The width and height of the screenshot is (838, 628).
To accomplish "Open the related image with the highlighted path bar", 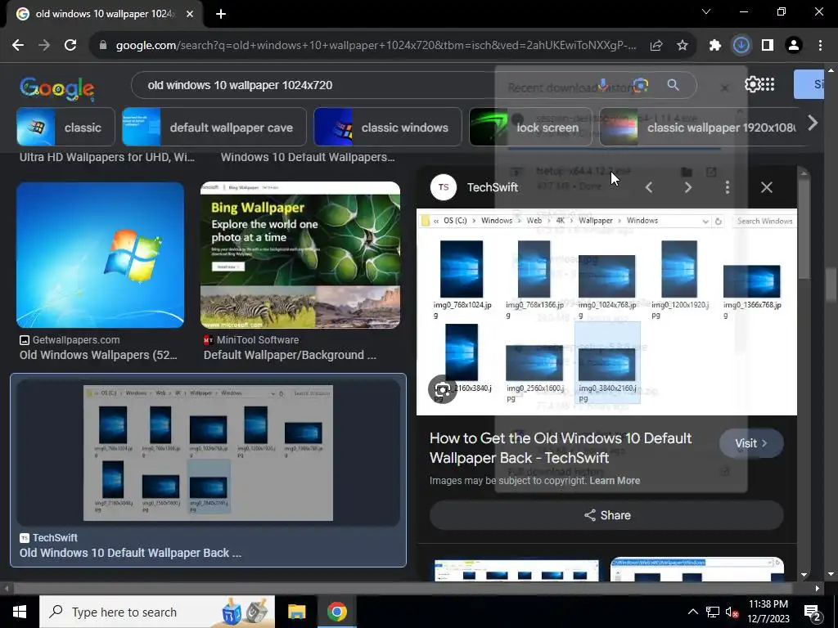I will (697, 569).
